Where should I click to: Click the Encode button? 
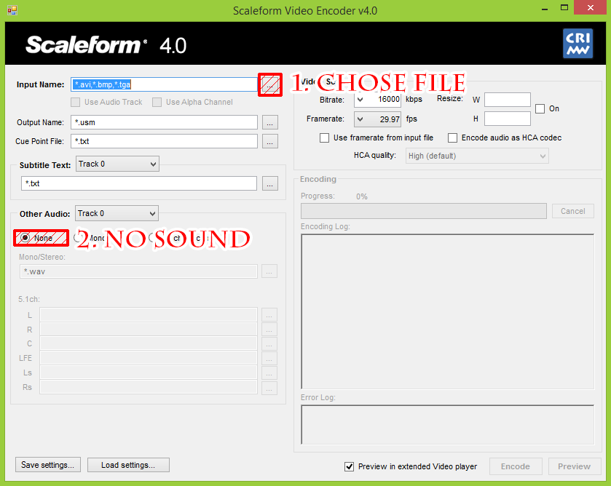tap(516, 466)
